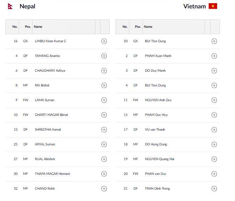
Task: Click plus icon for TRAN Dinh Trong
Action: click(214, 189)
